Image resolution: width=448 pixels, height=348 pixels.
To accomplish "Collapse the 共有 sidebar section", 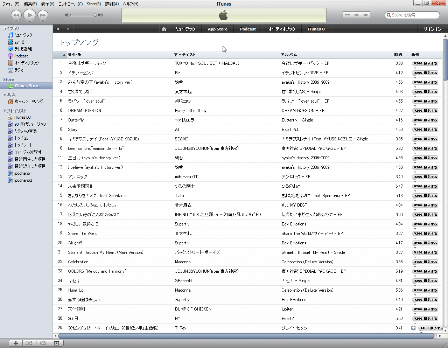I will click(x=5, y=95).
